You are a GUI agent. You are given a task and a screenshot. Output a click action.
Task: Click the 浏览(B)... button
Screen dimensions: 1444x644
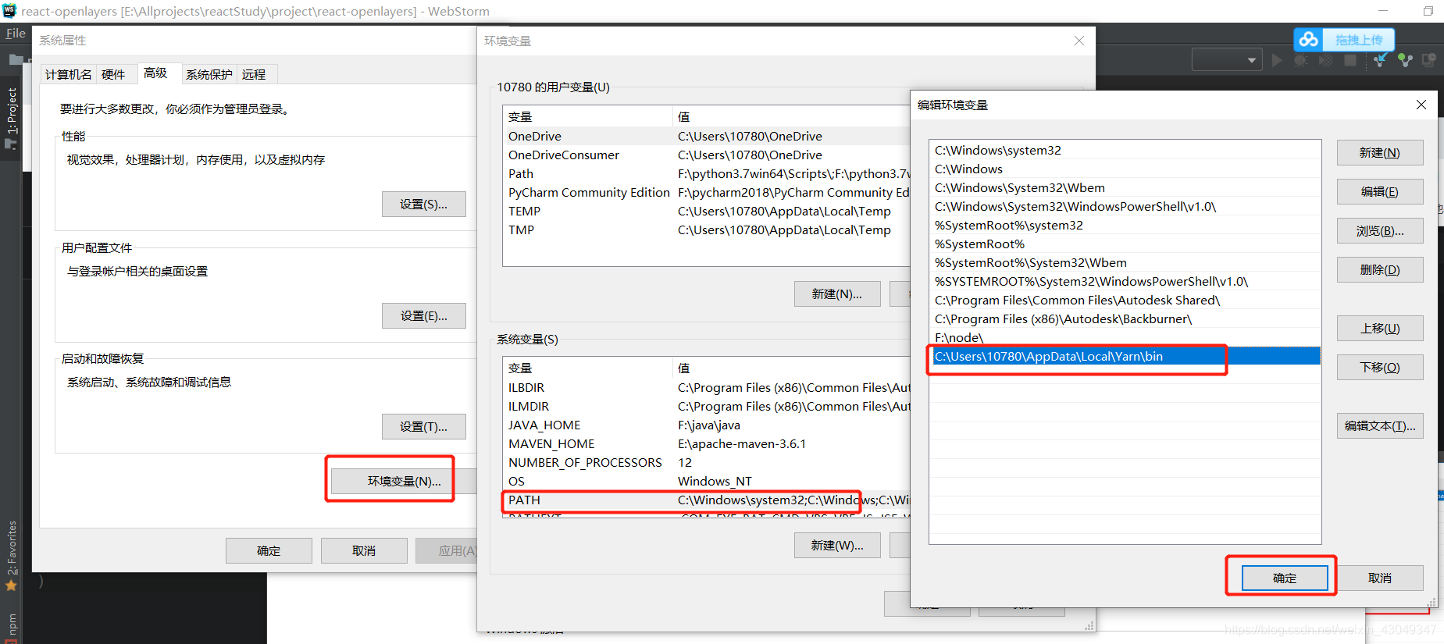pyautogui.click(x=1380, y=230)
